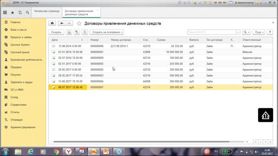The height and width of the screenshot is (156, 278).
Task: Open Администрирование section
Action: point(23,127)
